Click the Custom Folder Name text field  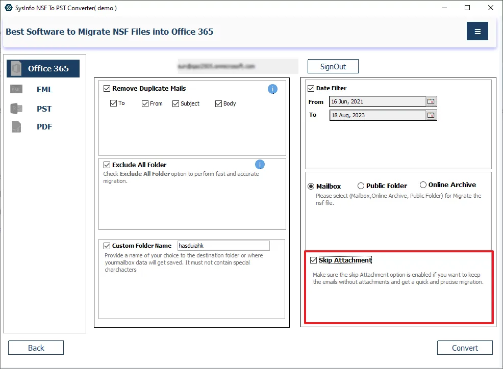coord(223,246)
